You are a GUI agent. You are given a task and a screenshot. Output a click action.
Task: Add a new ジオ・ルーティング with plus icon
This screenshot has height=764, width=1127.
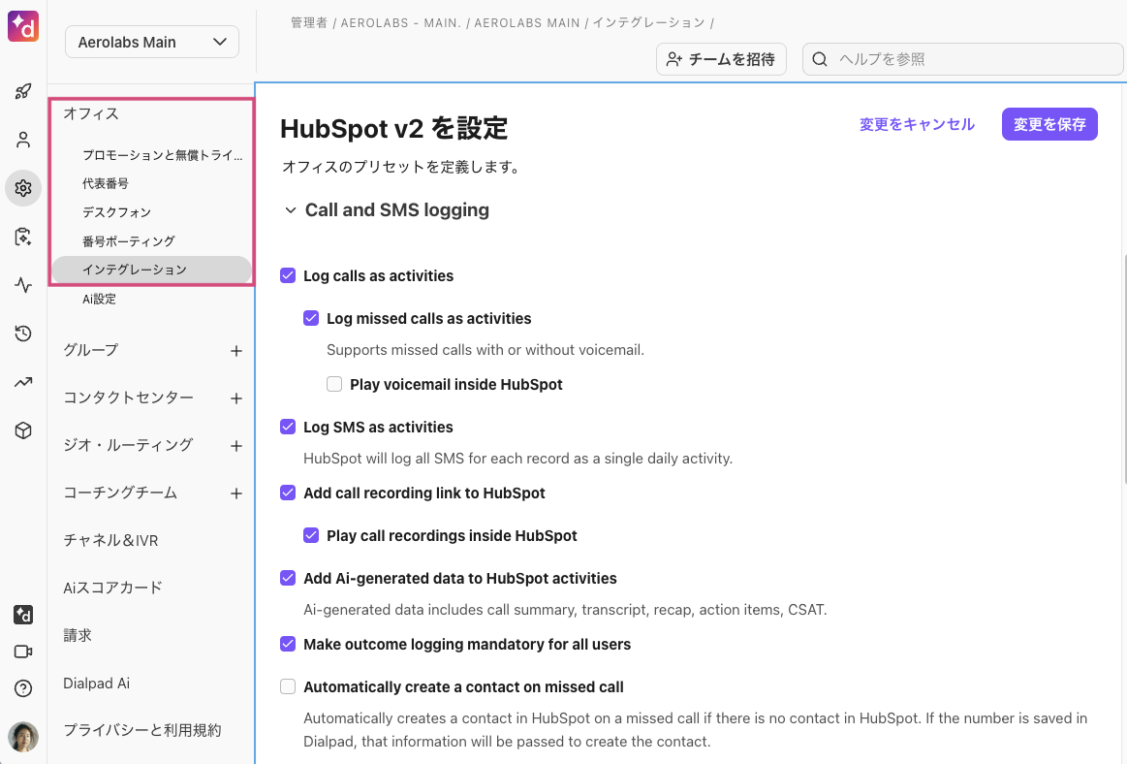pyautogui.click(x=235, y=446)
